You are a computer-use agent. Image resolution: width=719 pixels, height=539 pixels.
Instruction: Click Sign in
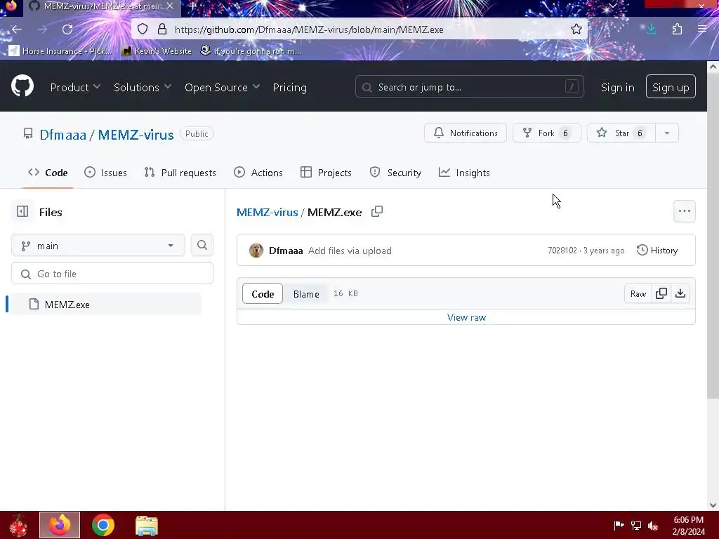[618, 87]
